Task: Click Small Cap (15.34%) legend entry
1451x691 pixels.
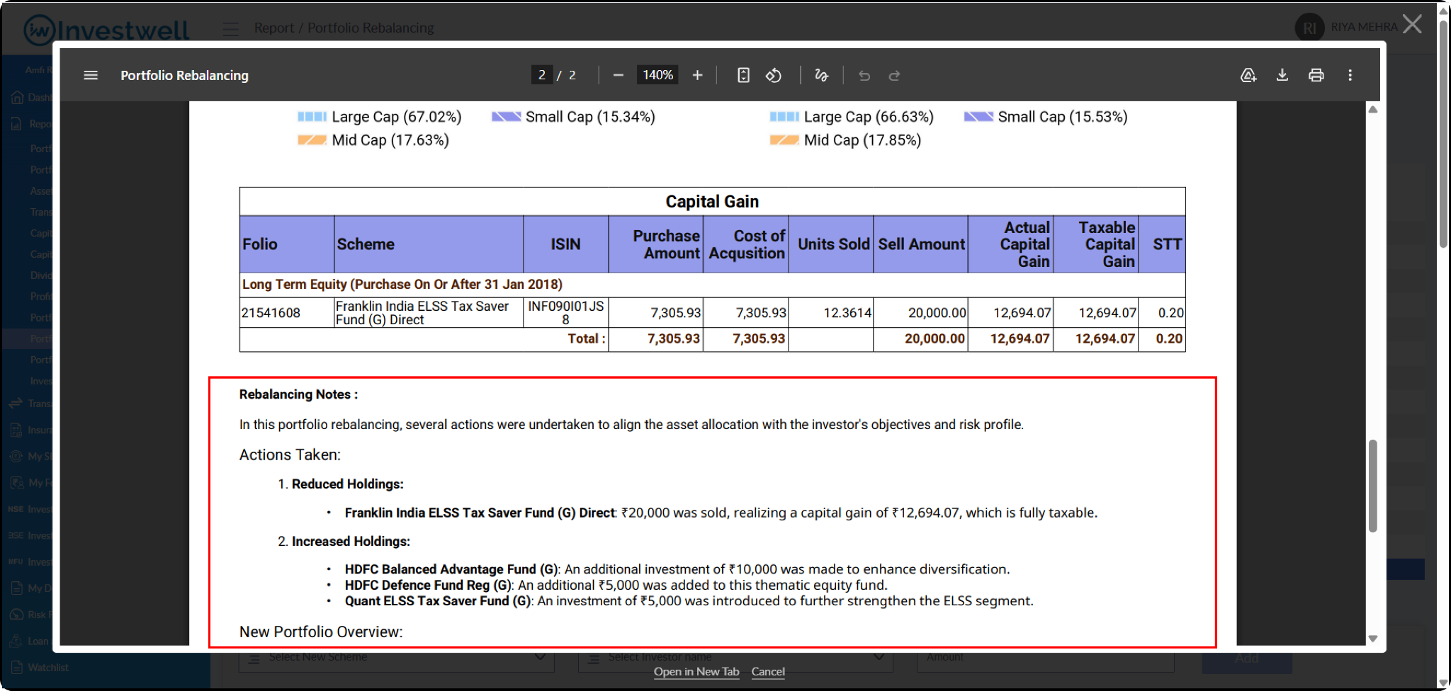Action: (x=574, y=117)
